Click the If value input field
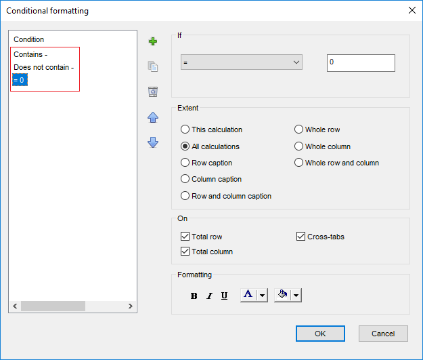The image size is (423, 360). (x=361, y=63)
